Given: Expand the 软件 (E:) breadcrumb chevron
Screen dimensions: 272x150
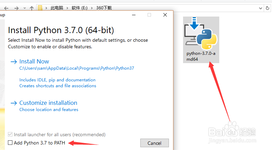Looking at the screenshot, I should [x=94, y=8].
